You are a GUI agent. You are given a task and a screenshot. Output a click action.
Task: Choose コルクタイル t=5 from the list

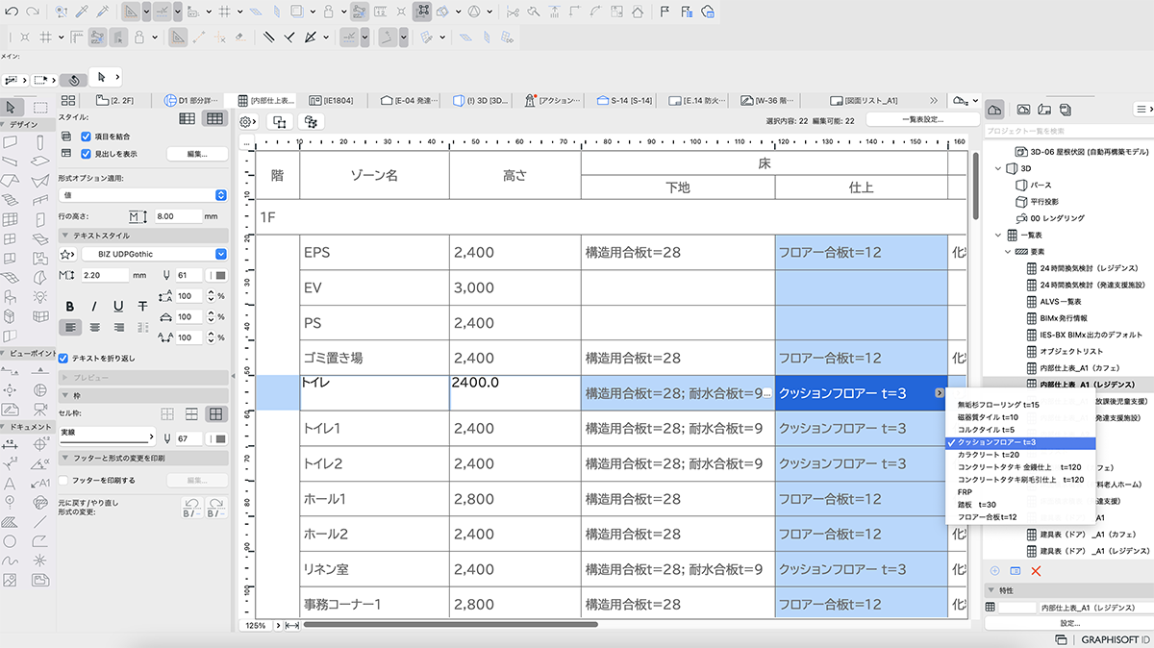(x=987, y=430)
